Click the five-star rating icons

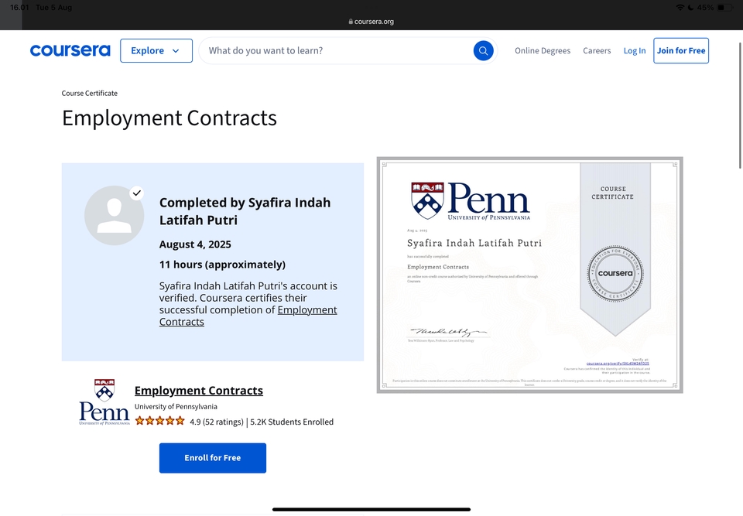point(159,422)
